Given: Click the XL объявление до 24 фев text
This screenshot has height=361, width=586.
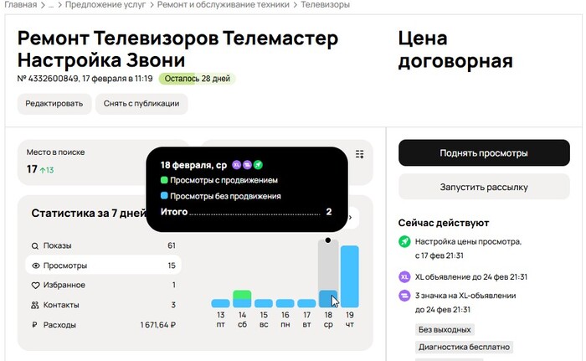Looking at the screenshot, I should (471, 277).
